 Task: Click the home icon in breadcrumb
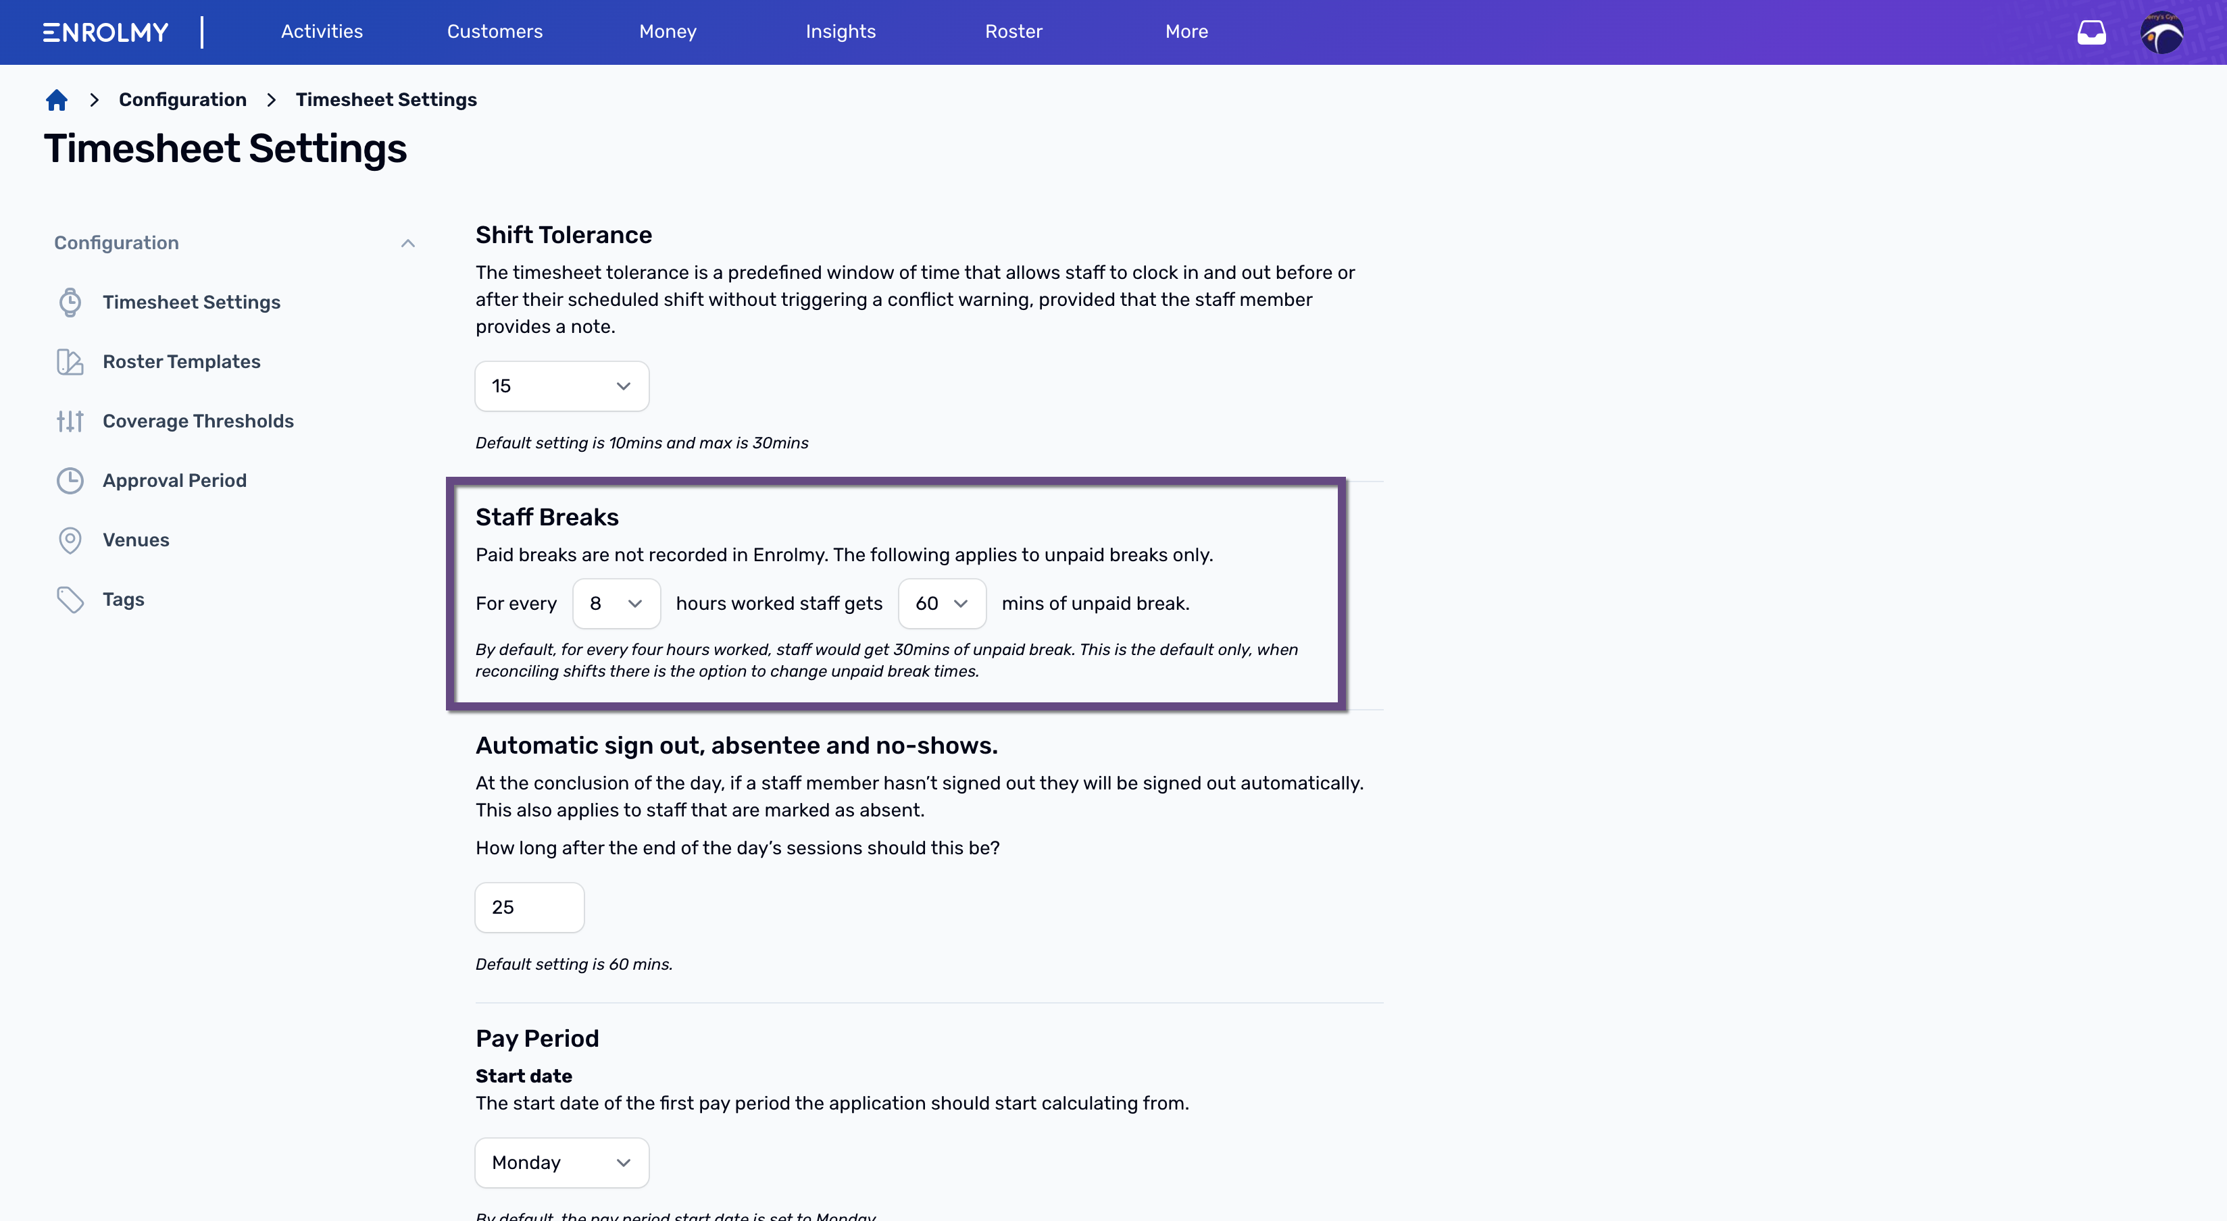pyautogui.click(x=57, y=100)
